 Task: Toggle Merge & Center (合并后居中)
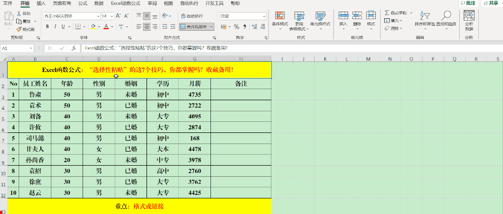coord(194,27)
